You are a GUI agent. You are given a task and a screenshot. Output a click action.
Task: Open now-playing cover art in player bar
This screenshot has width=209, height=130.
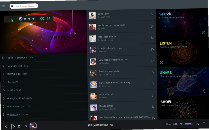tap(33, 126)
